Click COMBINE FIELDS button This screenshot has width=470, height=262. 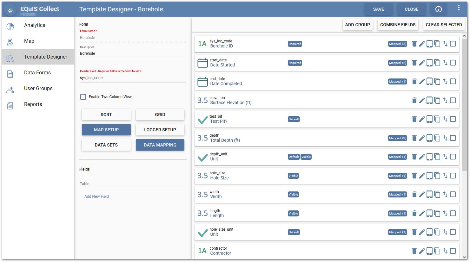[398, 25]
